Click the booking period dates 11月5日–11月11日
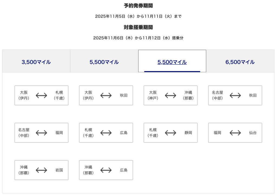Viewport: 277px width, 196px height. pos(138,16)
